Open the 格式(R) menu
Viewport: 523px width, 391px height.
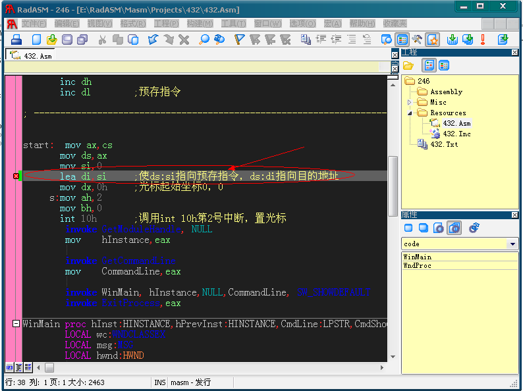point(133,23)
